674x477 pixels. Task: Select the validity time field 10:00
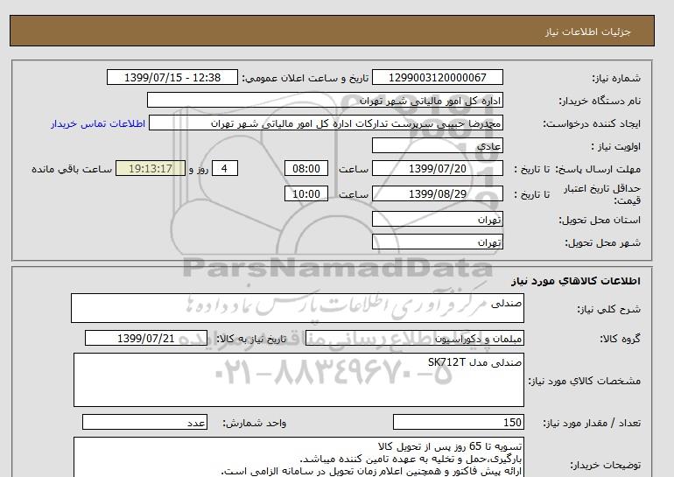pos(306,193)
